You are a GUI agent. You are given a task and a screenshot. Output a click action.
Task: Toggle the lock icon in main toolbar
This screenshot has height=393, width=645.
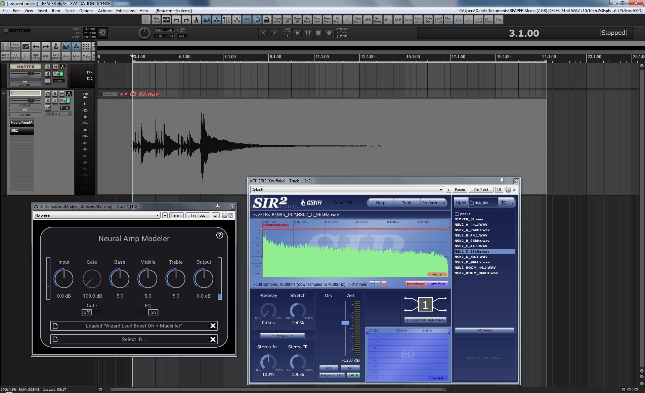pos(267,20)
